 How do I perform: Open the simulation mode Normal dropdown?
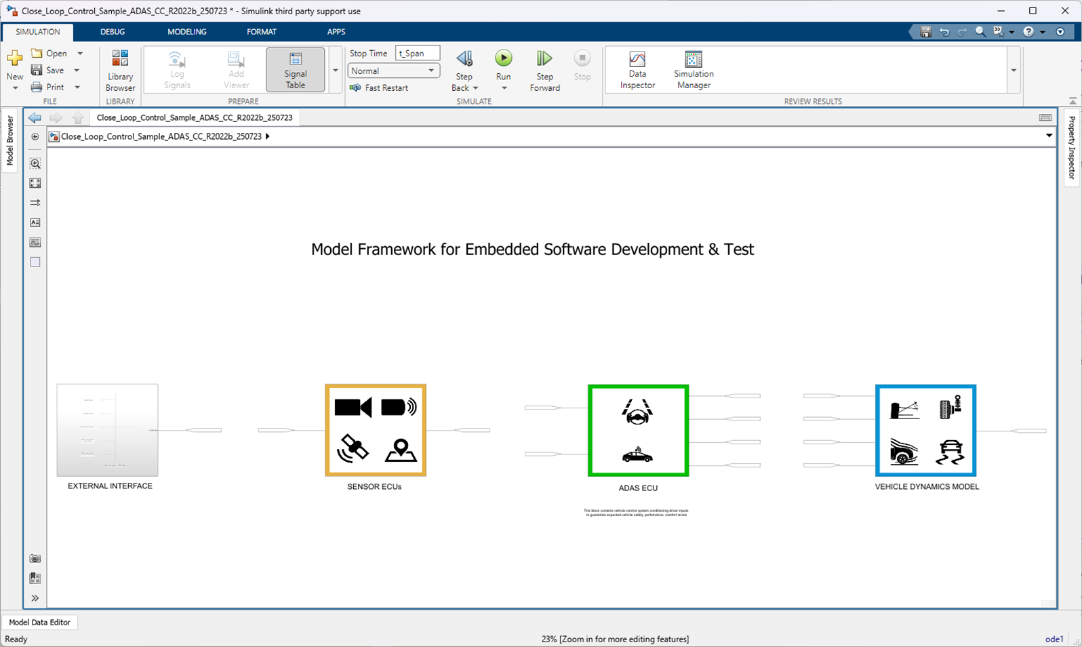(394, 71)
